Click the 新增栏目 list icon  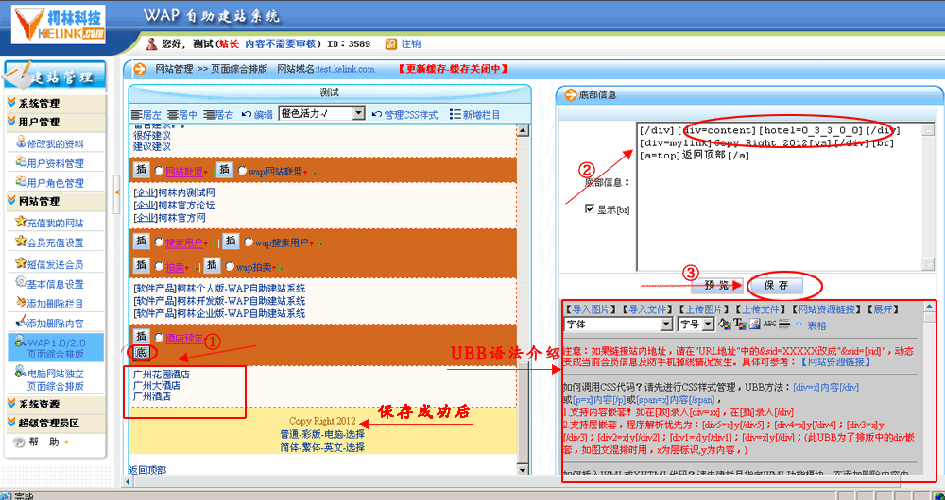pyautogui.click(x=455, y=114)
